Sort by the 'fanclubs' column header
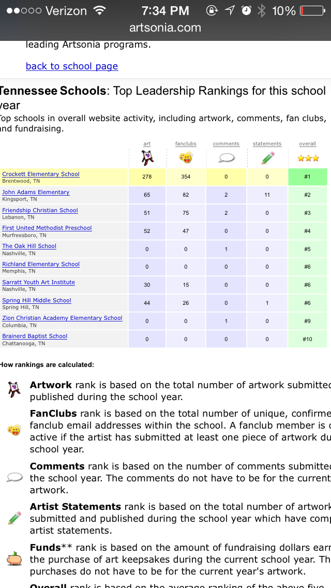 (186, 143)
